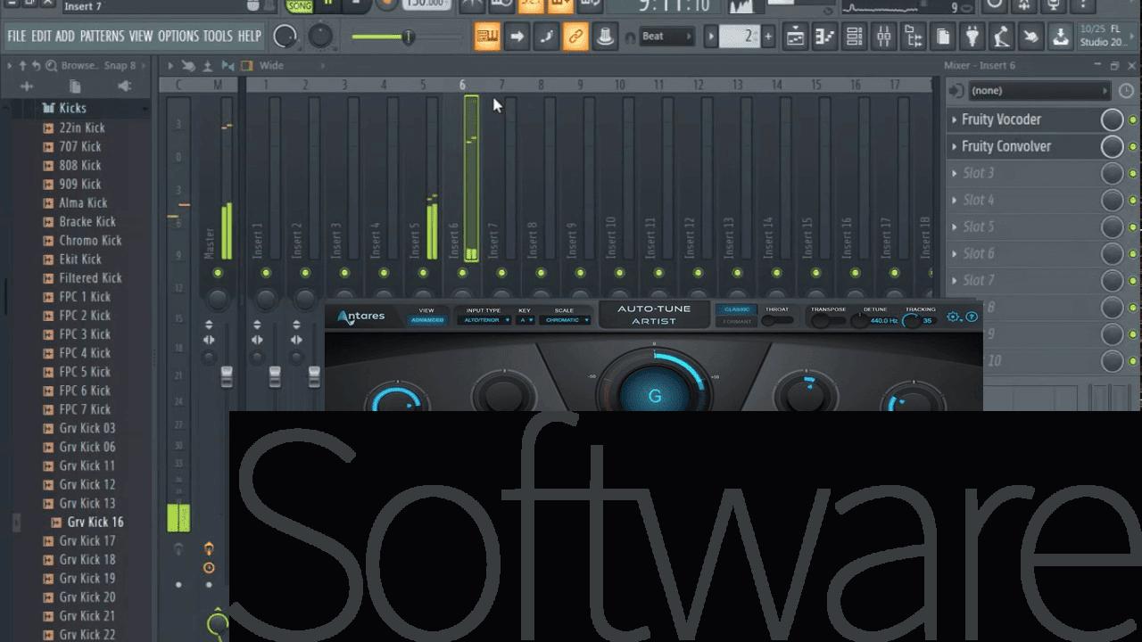
Task: Click the plug icon in toolbar
Action: [x=973, y=37]
